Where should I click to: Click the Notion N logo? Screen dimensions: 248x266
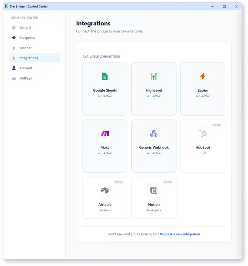tap(154, 190)
